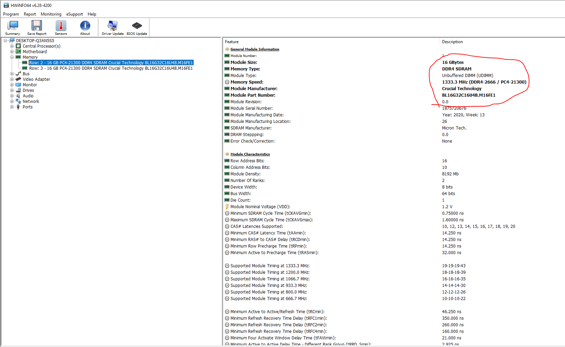The height and width of the screenshot is (347, 565).
Task: Select the Row: 3 memory module entry
Action: (111, 68)
